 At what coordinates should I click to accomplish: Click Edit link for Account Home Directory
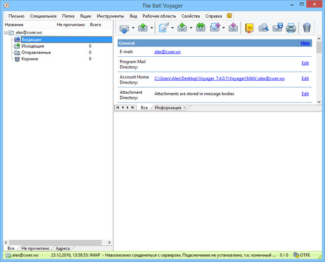point(305,79)
